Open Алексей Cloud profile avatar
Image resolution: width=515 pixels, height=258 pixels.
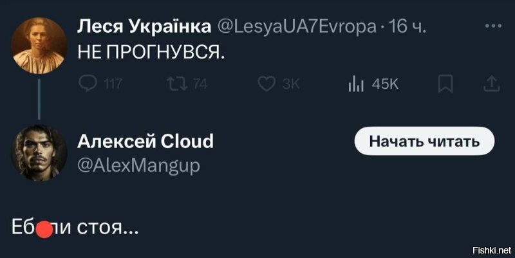(x=39, y=152)
